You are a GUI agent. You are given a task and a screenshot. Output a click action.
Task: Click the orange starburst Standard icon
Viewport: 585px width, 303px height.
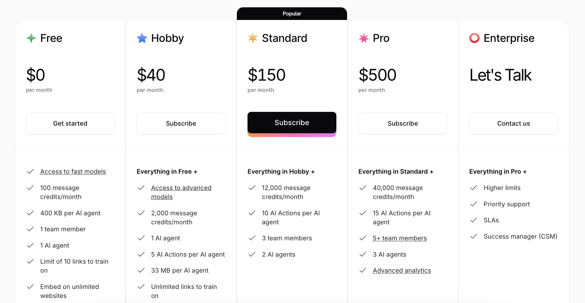coord(253,38)
